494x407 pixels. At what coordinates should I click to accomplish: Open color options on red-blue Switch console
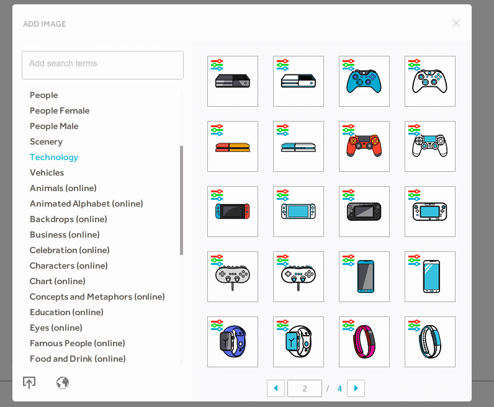pos(217,195)
